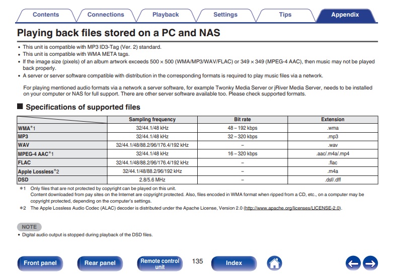Click the Twonky Media Server paragraph
Viewport: 396px width, 277px height.
(x=198, y=91)
